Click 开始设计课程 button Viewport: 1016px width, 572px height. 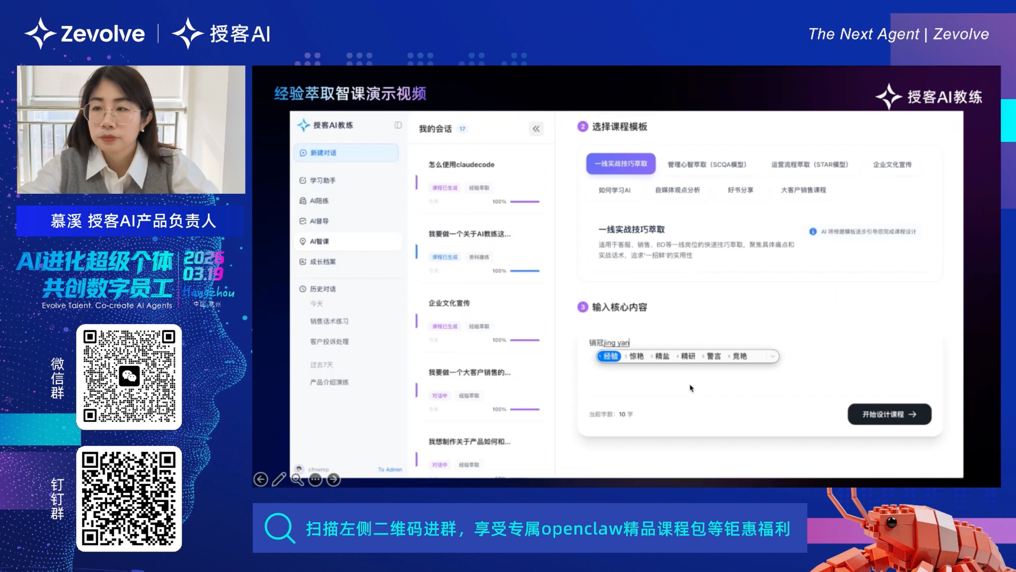tap(889, 414)
